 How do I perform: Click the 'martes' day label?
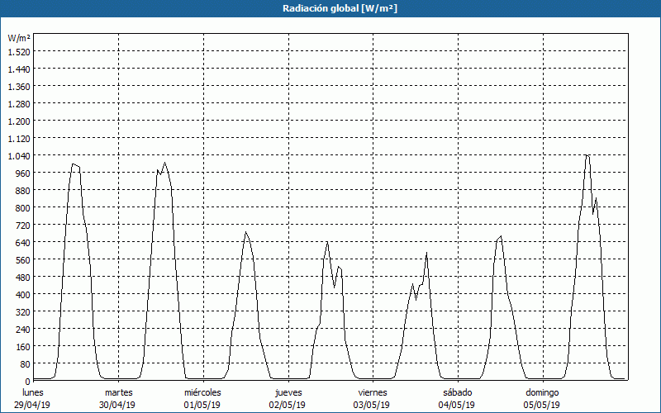click(118, 392)
